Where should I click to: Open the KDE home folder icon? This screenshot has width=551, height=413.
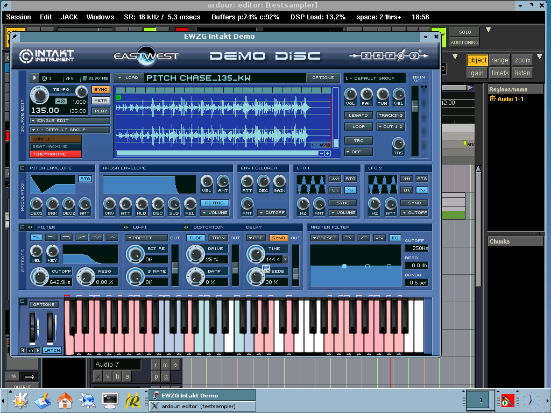tap(65, 400)
